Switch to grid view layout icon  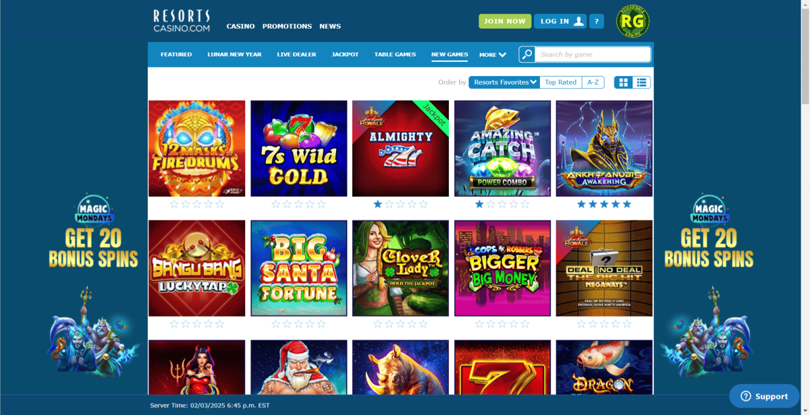624,82
